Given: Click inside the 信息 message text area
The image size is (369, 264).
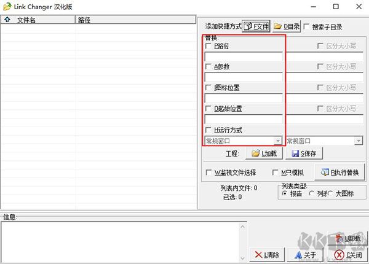Looking at the screenshot, I should click(x=121, y=242).
